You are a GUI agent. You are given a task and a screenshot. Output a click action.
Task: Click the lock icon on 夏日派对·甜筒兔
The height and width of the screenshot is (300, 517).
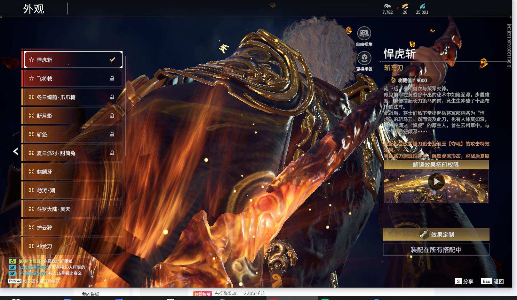112,153
